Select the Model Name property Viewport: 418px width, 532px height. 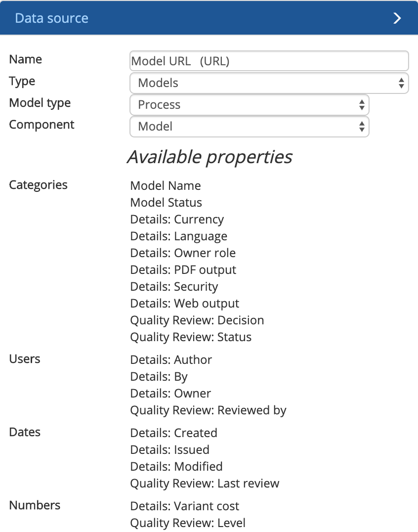166,186
